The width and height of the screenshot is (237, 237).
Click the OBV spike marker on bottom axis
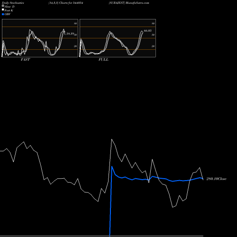click(x=109, y=236)
